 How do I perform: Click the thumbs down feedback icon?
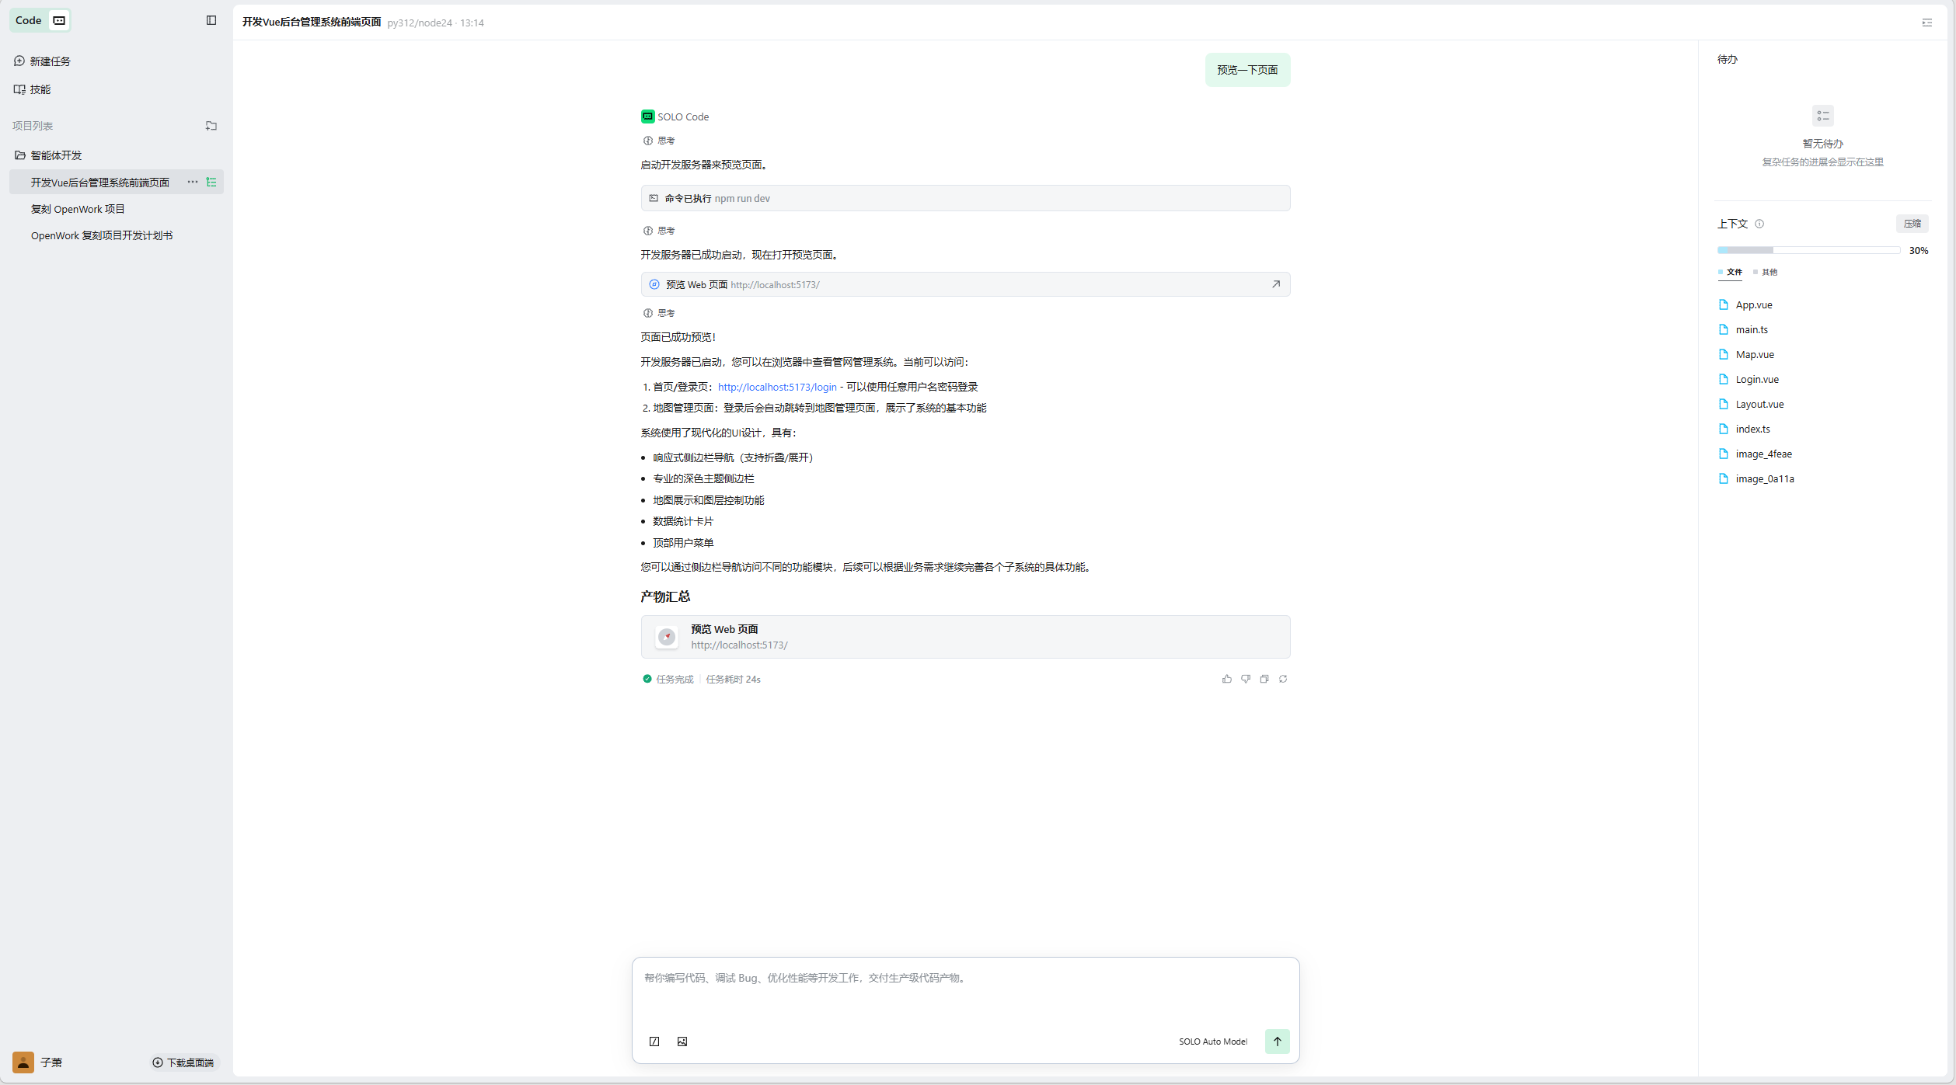[1246, 679]
